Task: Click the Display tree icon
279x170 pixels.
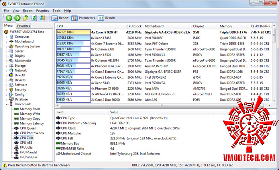Action: pyautogui.click(x=11, y=56)
